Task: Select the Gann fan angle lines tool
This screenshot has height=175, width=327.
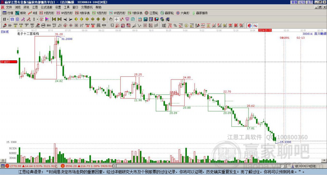Action: coord(118,26)
